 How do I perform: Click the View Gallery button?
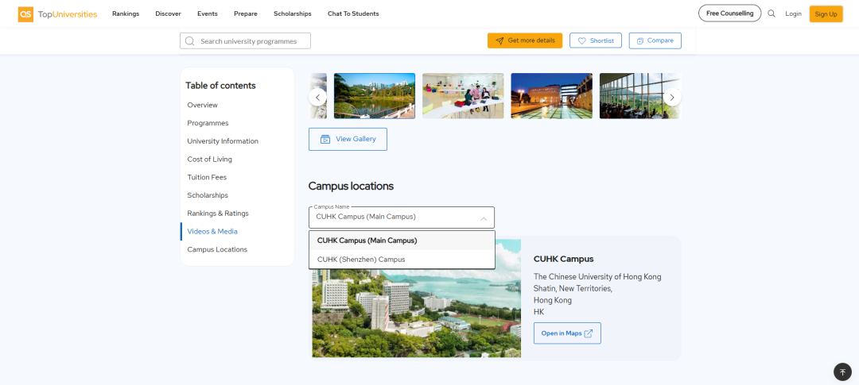(348, 139)
